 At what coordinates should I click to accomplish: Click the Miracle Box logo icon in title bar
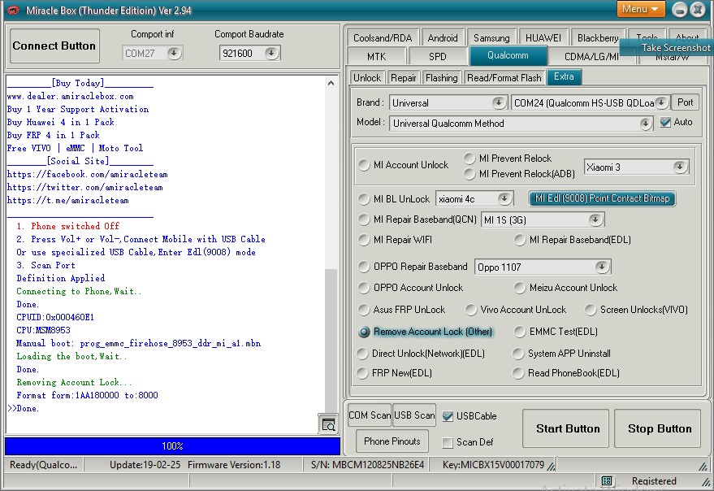13,10
